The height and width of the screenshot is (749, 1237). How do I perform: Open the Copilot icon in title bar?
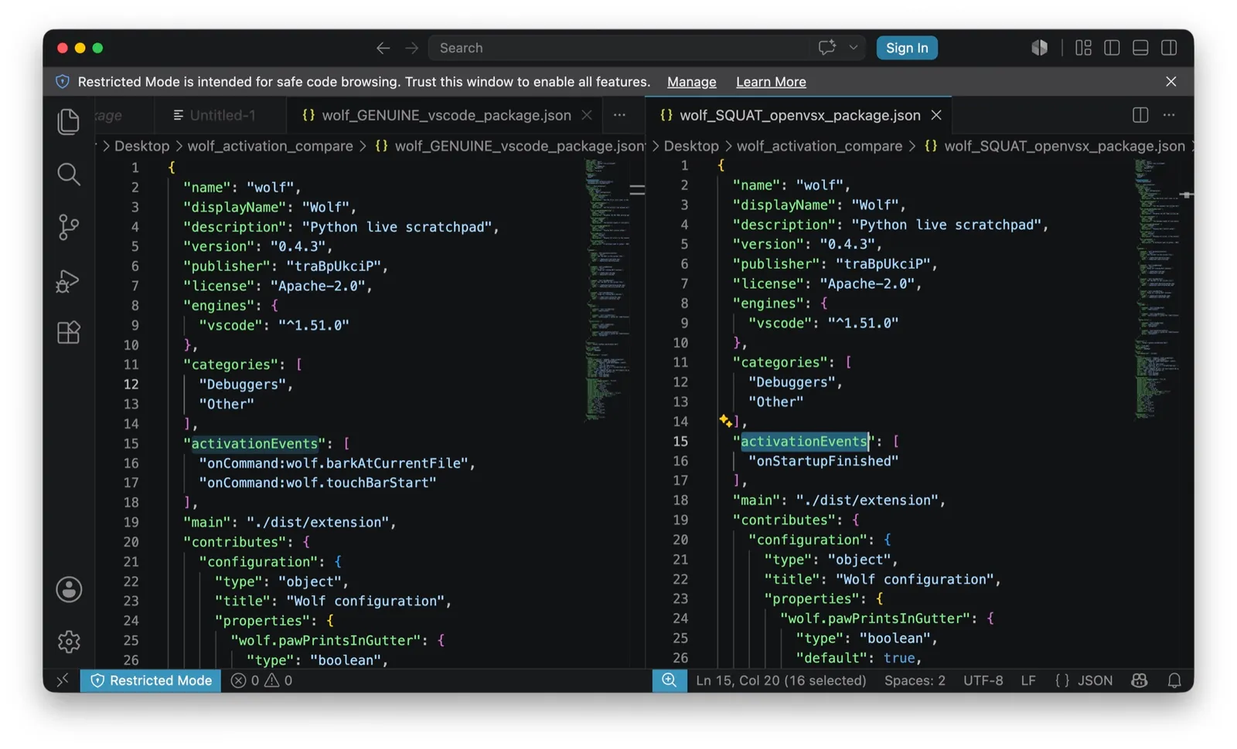[x=1040, y=48]
